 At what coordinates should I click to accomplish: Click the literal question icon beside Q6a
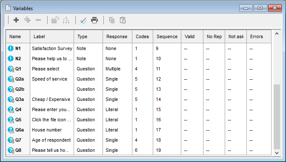click(x=11, y=130)
